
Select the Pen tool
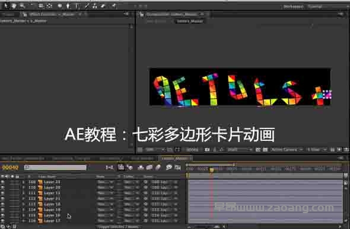tap(68, 6)
